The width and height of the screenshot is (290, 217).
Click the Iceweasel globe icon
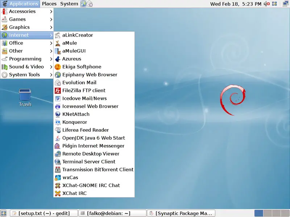click(x=58, y=106)
